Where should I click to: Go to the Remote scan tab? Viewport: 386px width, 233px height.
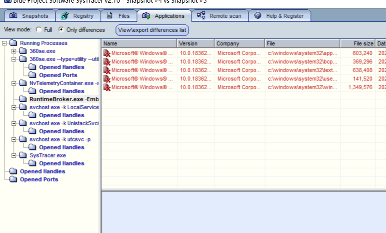(220, 16)
